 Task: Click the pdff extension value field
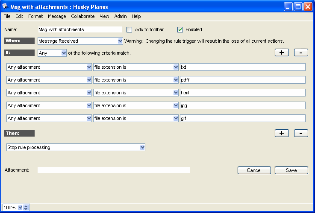click(242, 80)
